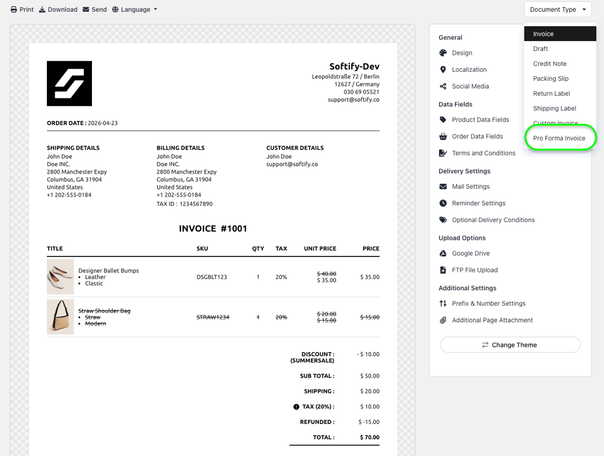Open Localization via the pin icon

pos(443,69)
